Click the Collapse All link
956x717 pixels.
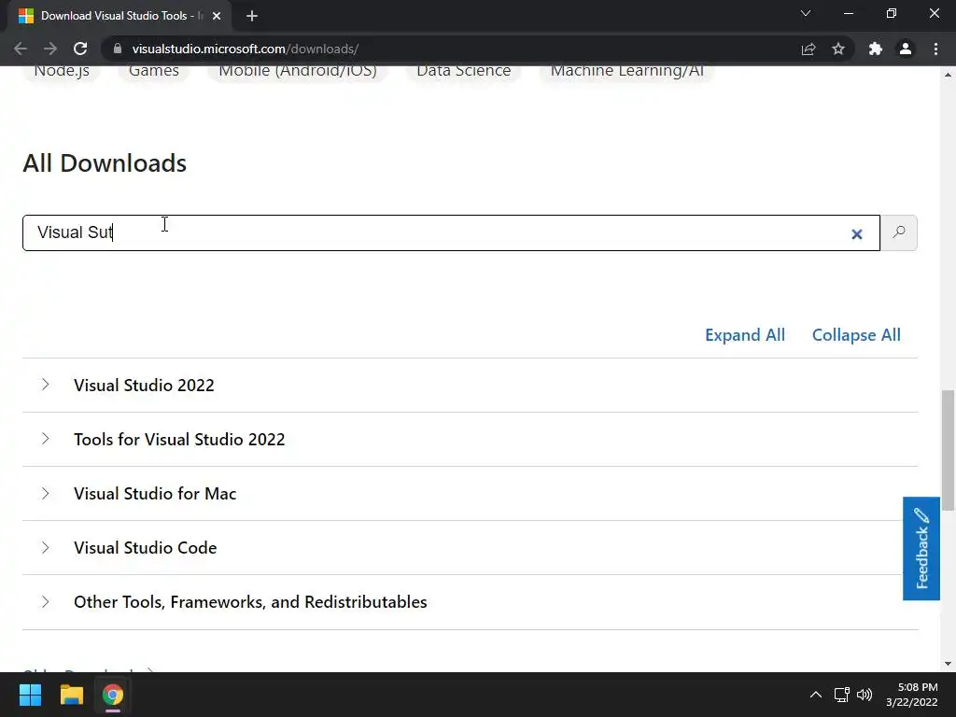click(x=856, y=335)
